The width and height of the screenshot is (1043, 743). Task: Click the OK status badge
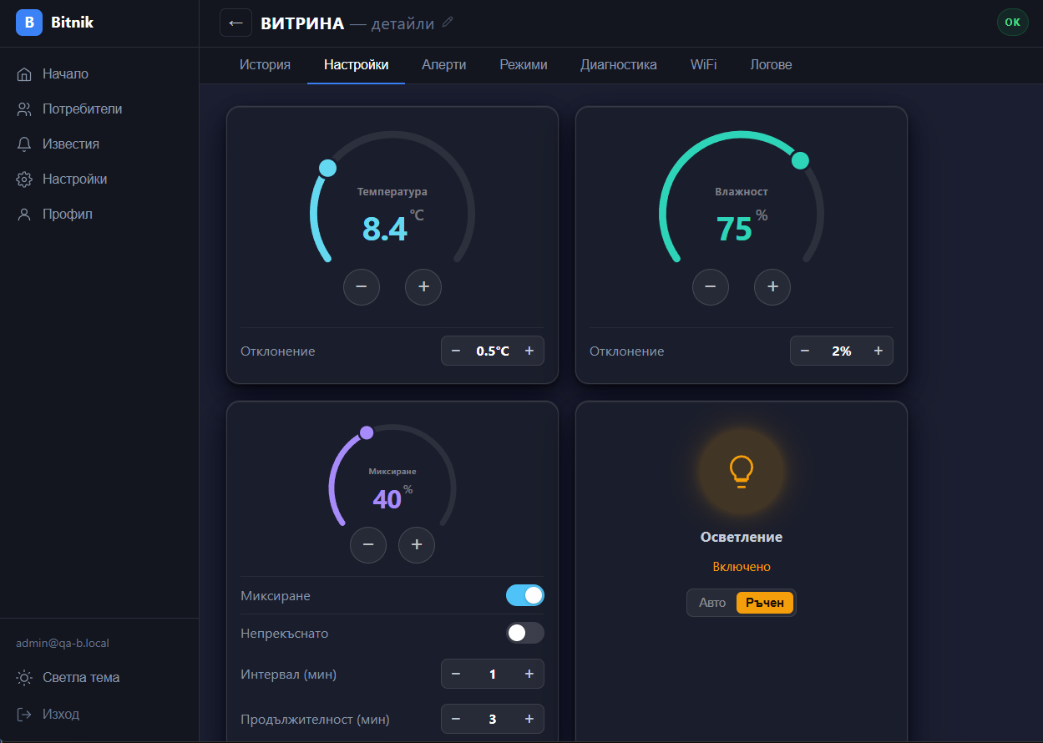(x=1013, y=23)
